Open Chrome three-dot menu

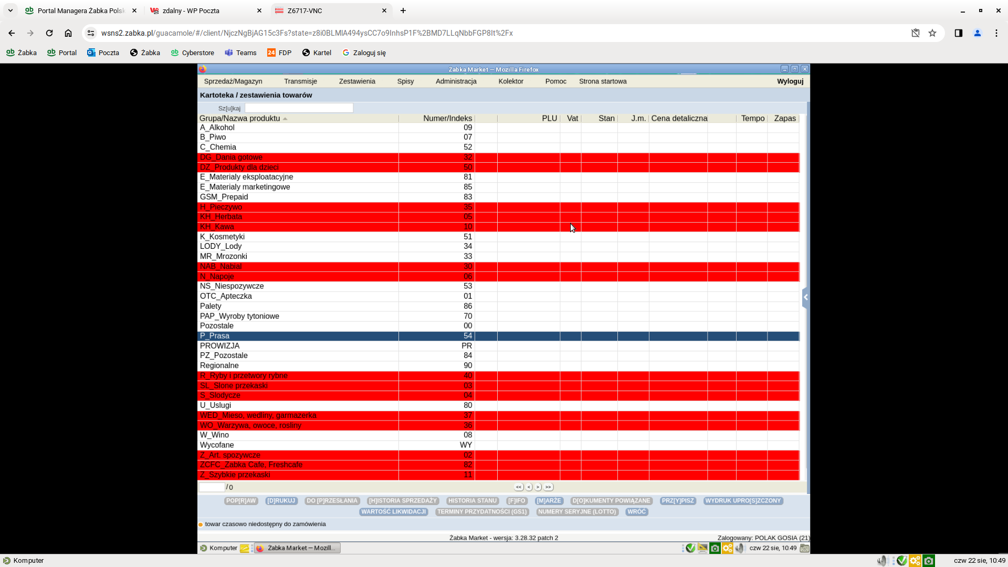(x=996, y=33)
